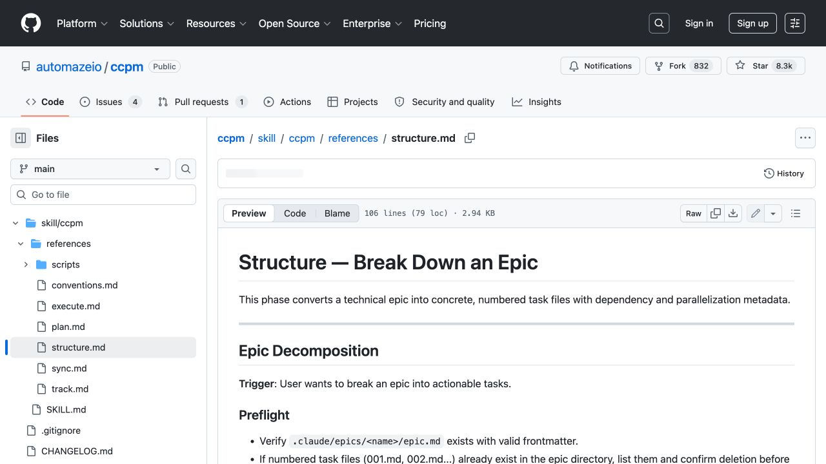Navigate to ccpm root in breadcrumb

[x=231, y=138]
